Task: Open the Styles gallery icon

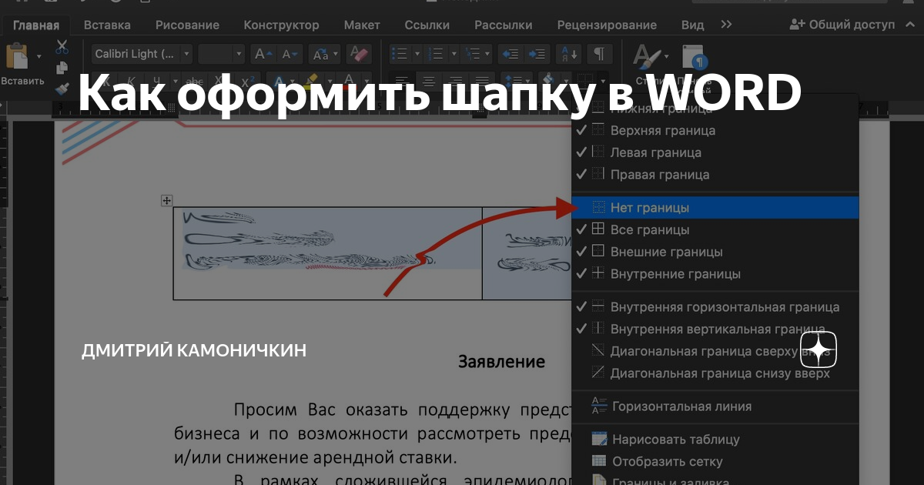Action: point(647,55)
